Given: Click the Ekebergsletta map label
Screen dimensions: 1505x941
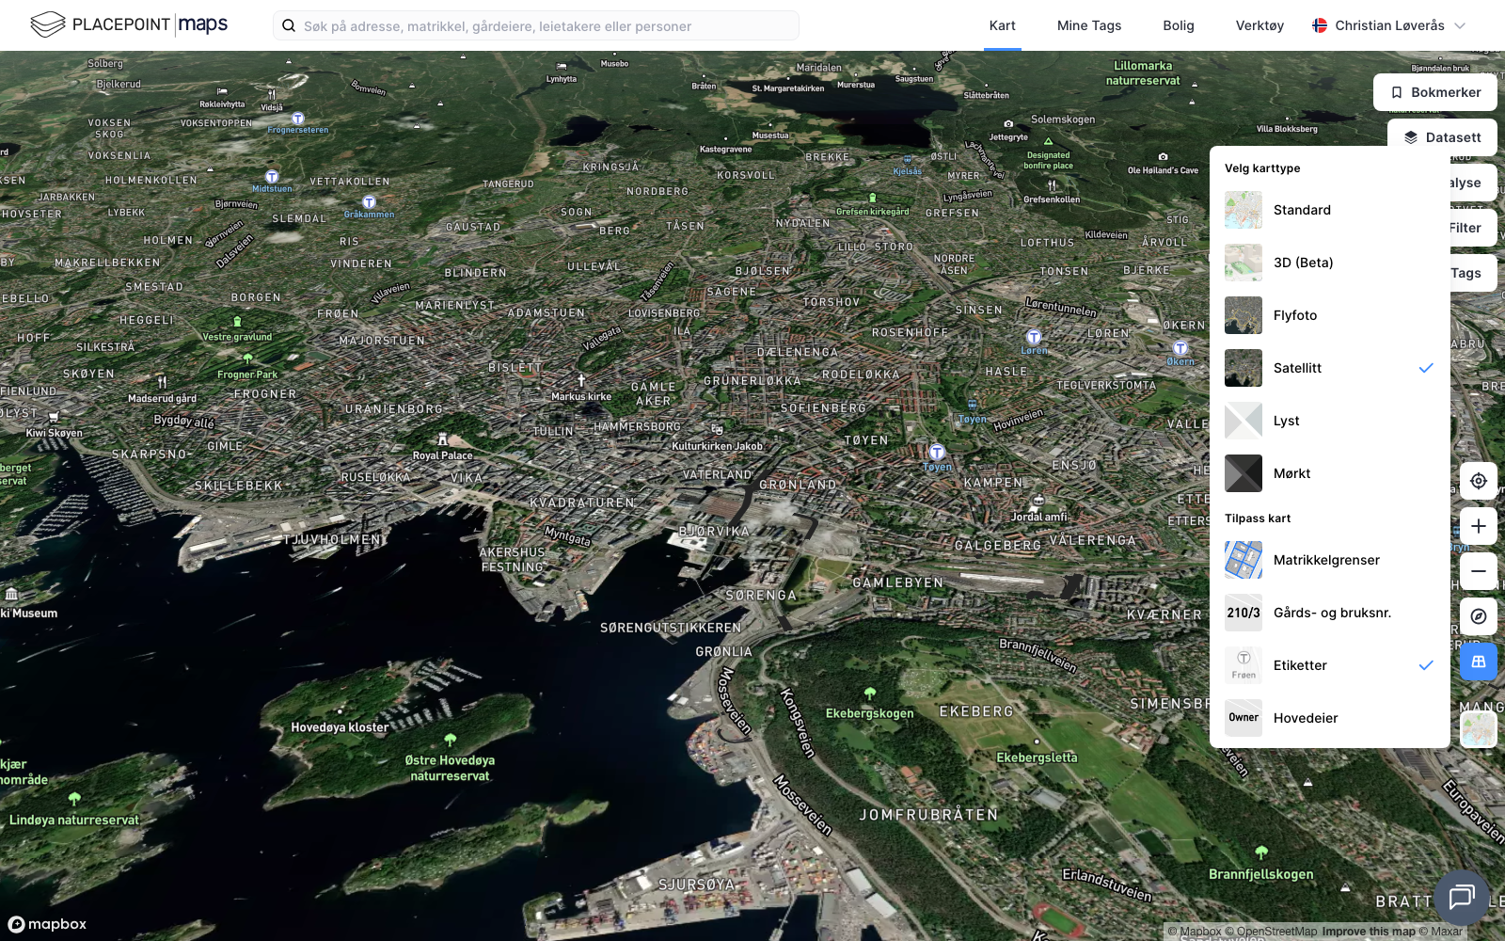Looking at the screenshot, I should coord(1037,758).
